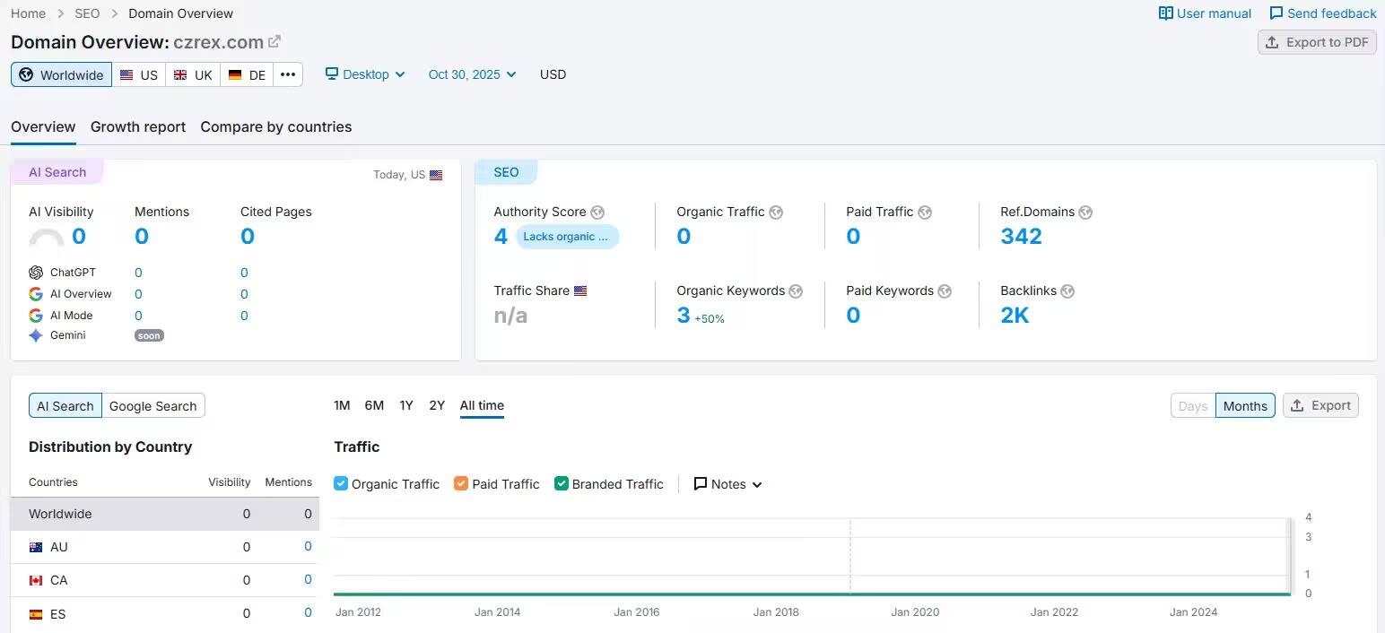Image resolution: width=1385 pixels, height=633 pixels.
Task: Click the Backlinks info globe icon
Action: pos(1067,291)
